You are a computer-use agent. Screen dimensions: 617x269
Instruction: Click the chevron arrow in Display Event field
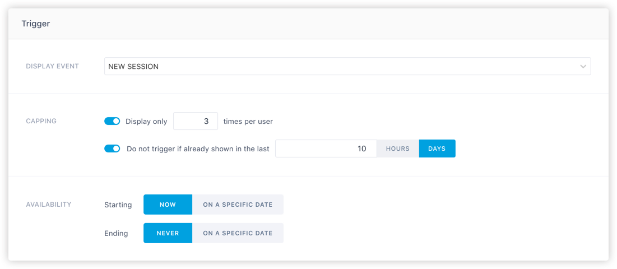point(583,67)
